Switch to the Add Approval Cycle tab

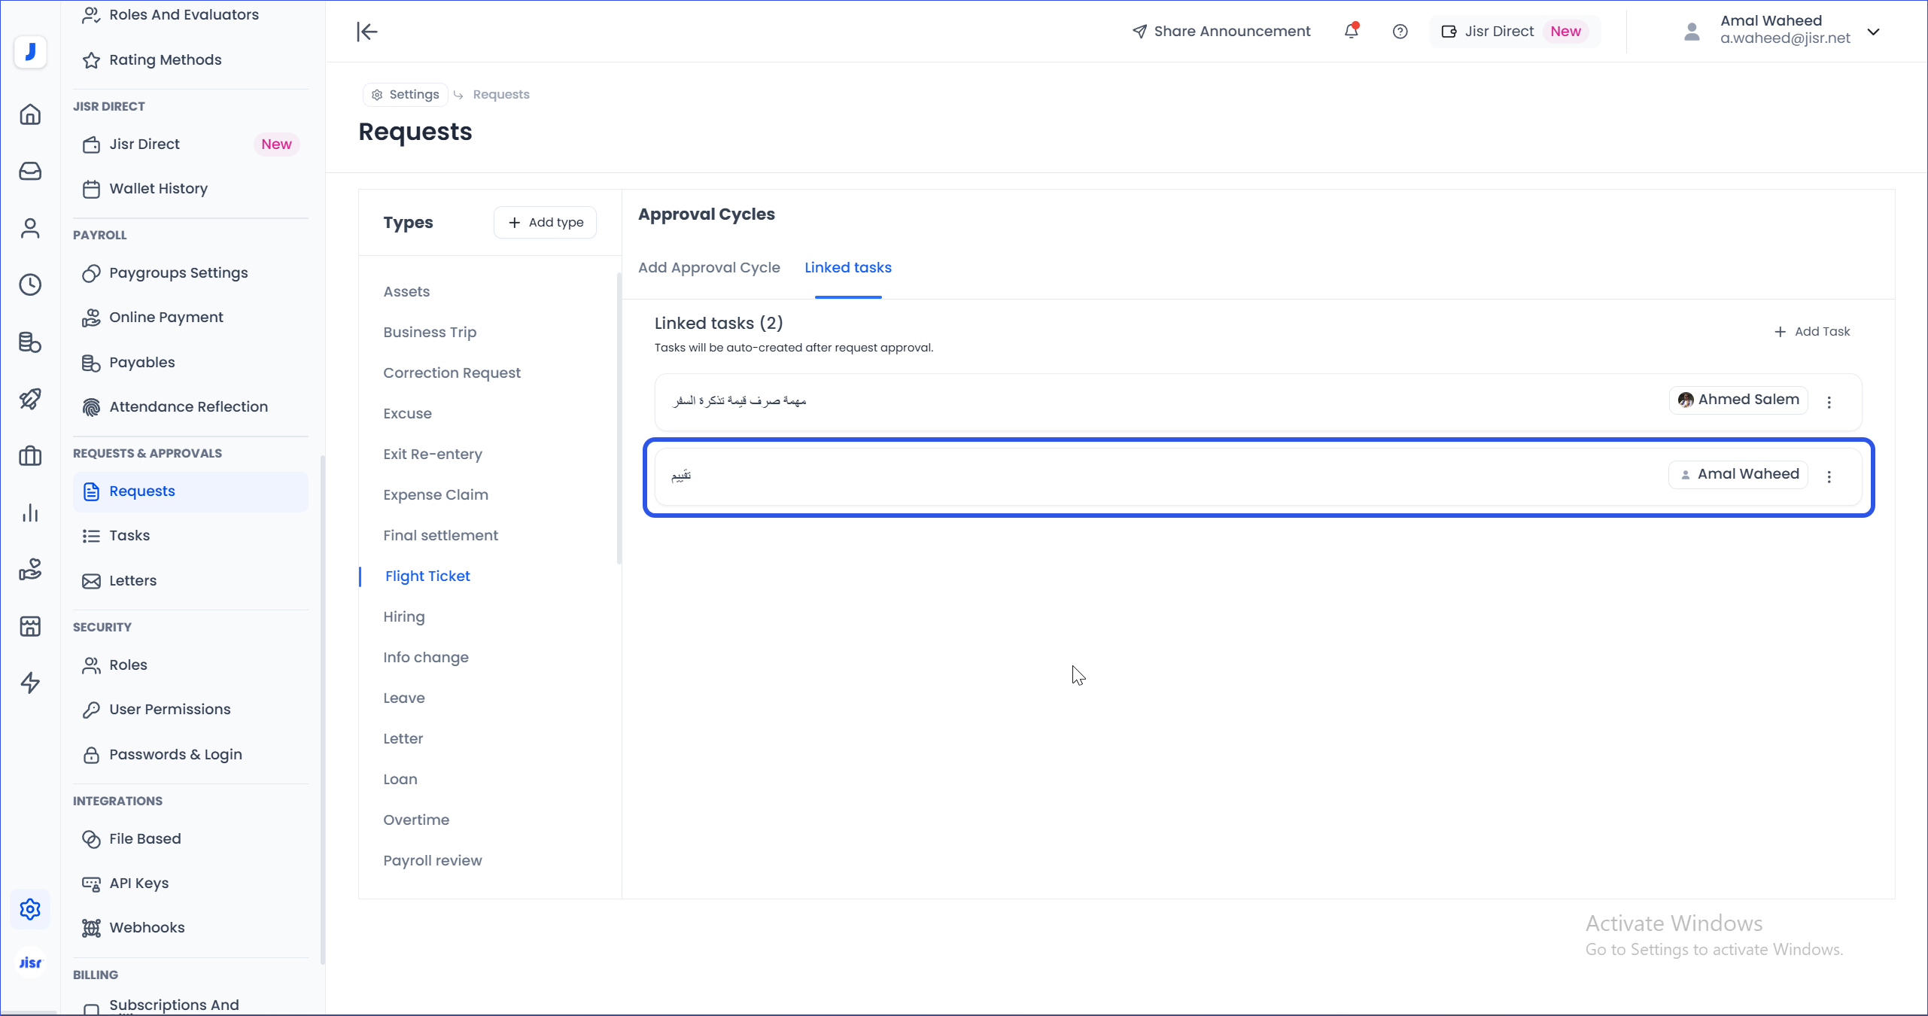(709, 268)
